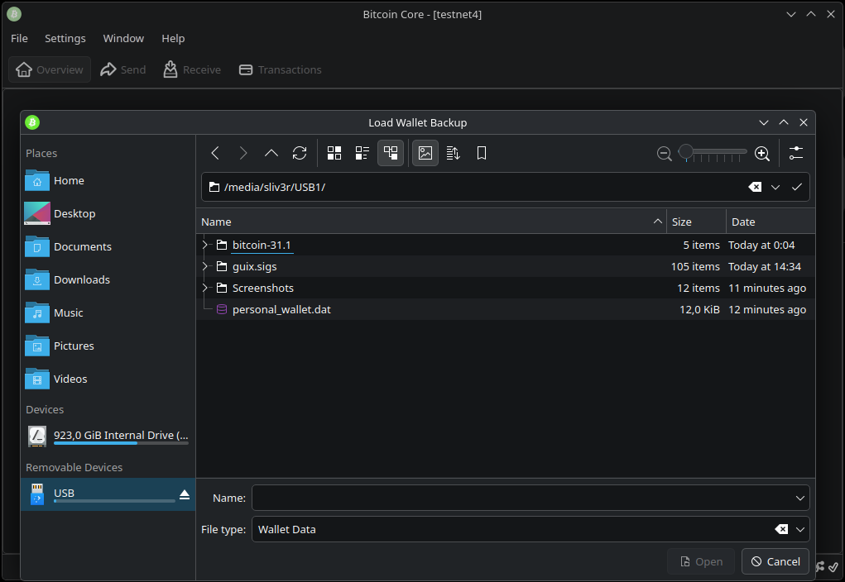Open the File menu in Bitcoin Core

coord(19,38)
